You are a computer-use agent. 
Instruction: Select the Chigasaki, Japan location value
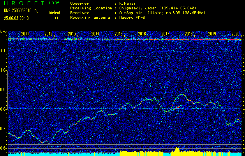pyautogui.click(x=158, y=8)
